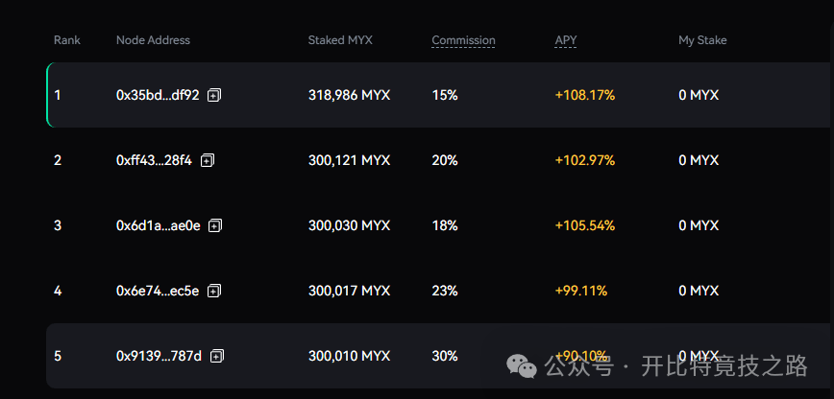Viewport: 834px width, 399px height.
Task: Copy node address 0x9139...787d
Action: point(216,356)
